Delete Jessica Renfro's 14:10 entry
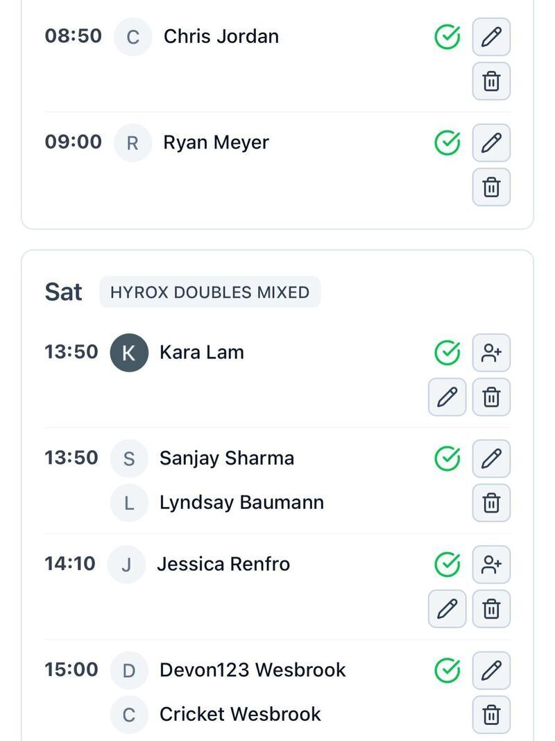The image size is (555, 741). tap(491, 609)
